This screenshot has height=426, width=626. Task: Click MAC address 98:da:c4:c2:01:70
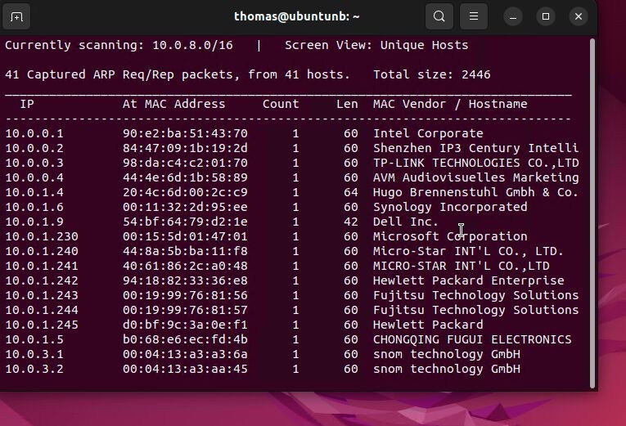(185, 163)
